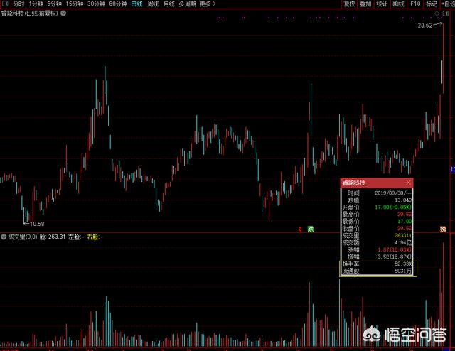Click the 数值 13.049 row in popup
This screenshot has height=351, width=455.
tap(377, 200)
